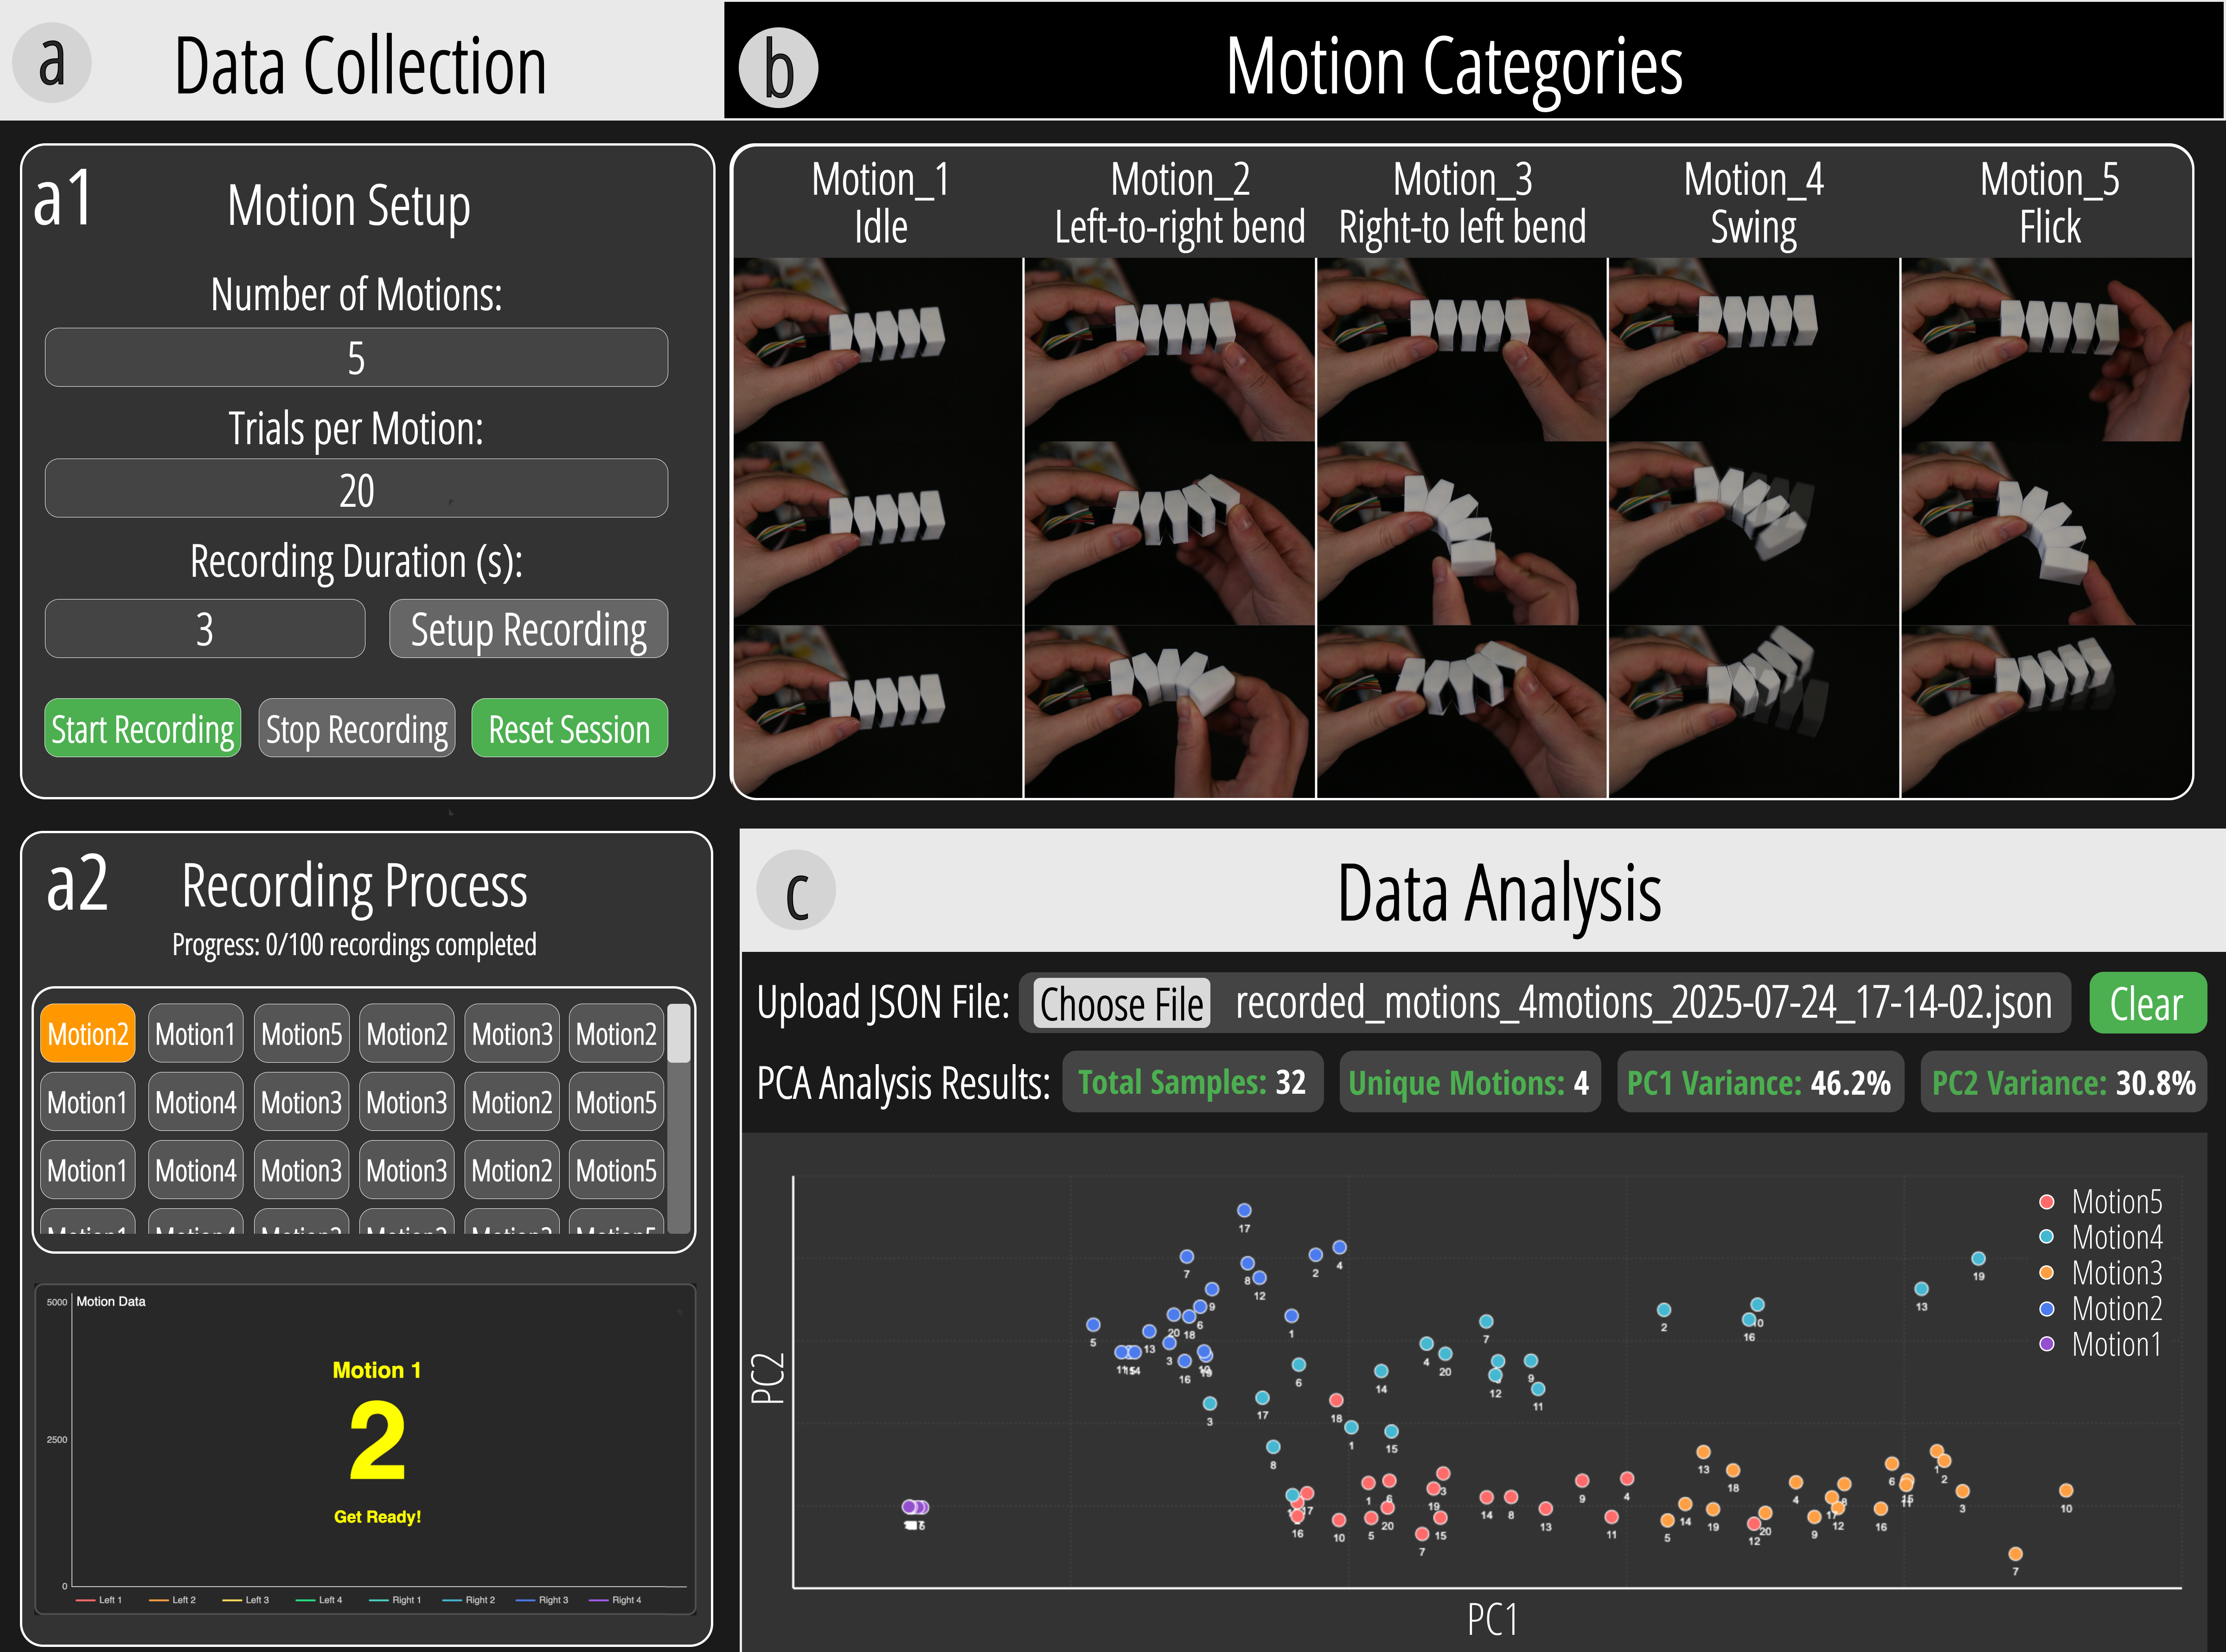Viewport: 2226px width, 1652px height.
Task: Open the top frame of the Motion_5 Flick column
Action: [2046, 349]
